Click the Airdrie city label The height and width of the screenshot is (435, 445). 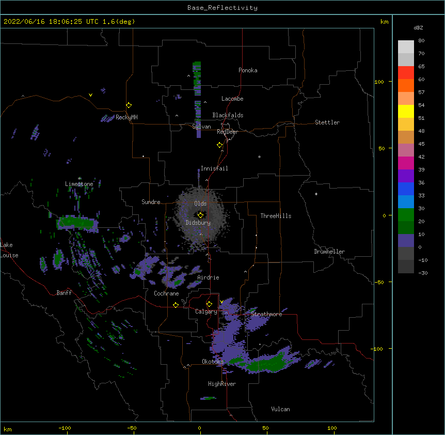click(x=208, y=277)
